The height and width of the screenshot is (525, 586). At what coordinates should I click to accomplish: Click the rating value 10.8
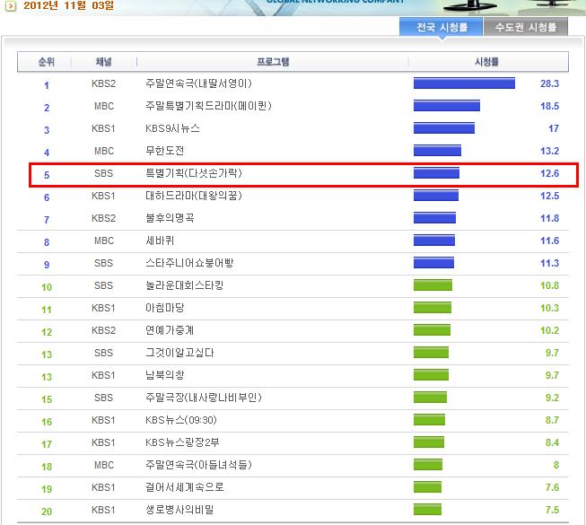tap(549, 285)
